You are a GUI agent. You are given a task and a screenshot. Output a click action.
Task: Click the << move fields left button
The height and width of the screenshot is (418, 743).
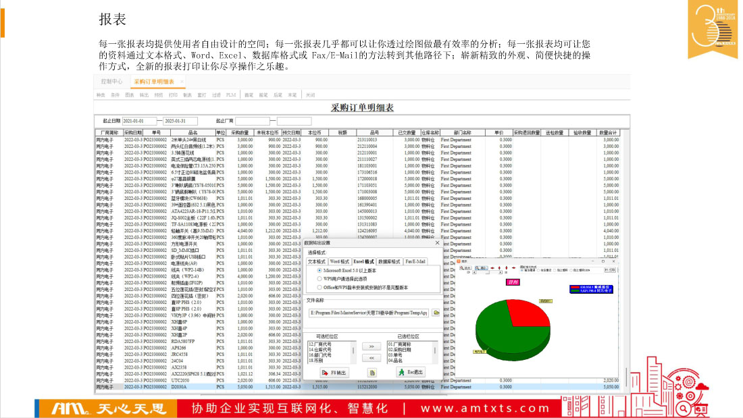tap(371, 357)
